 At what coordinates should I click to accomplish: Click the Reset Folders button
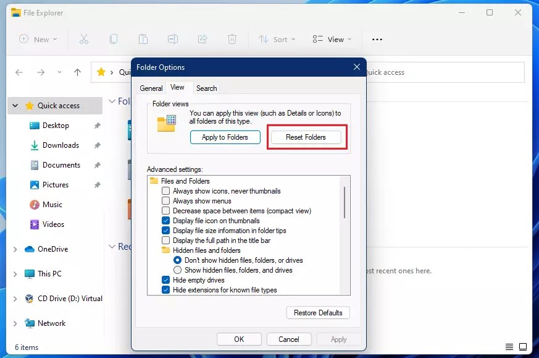(306, 137)
